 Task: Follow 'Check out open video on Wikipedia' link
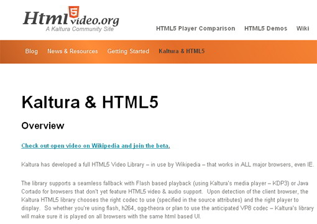(x=96, y=146)
